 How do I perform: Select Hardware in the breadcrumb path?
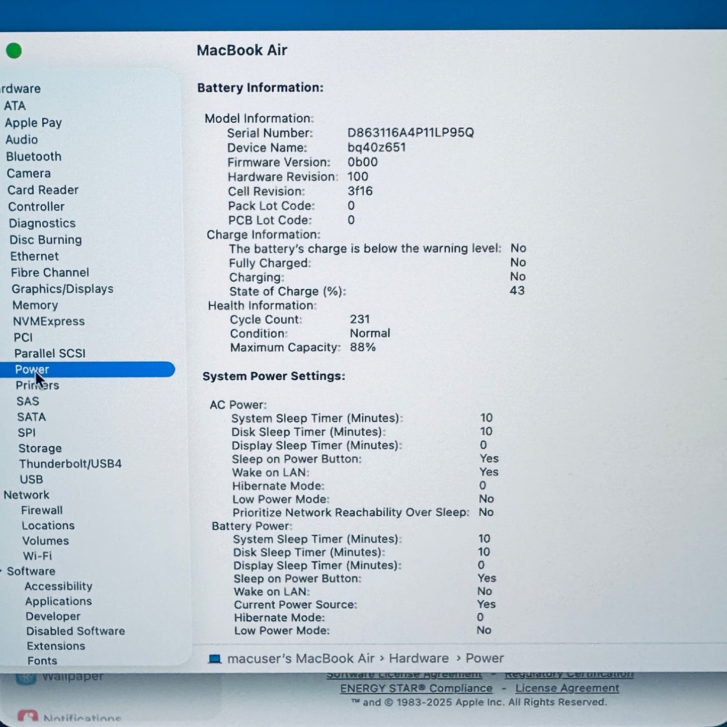point(418,658)
